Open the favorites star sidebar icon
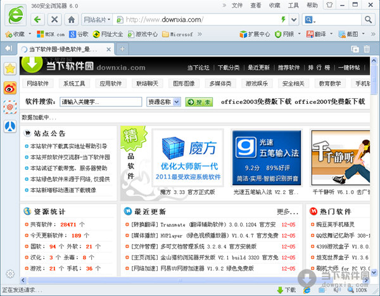Viewport: 380px width, 296px height. 10,68
